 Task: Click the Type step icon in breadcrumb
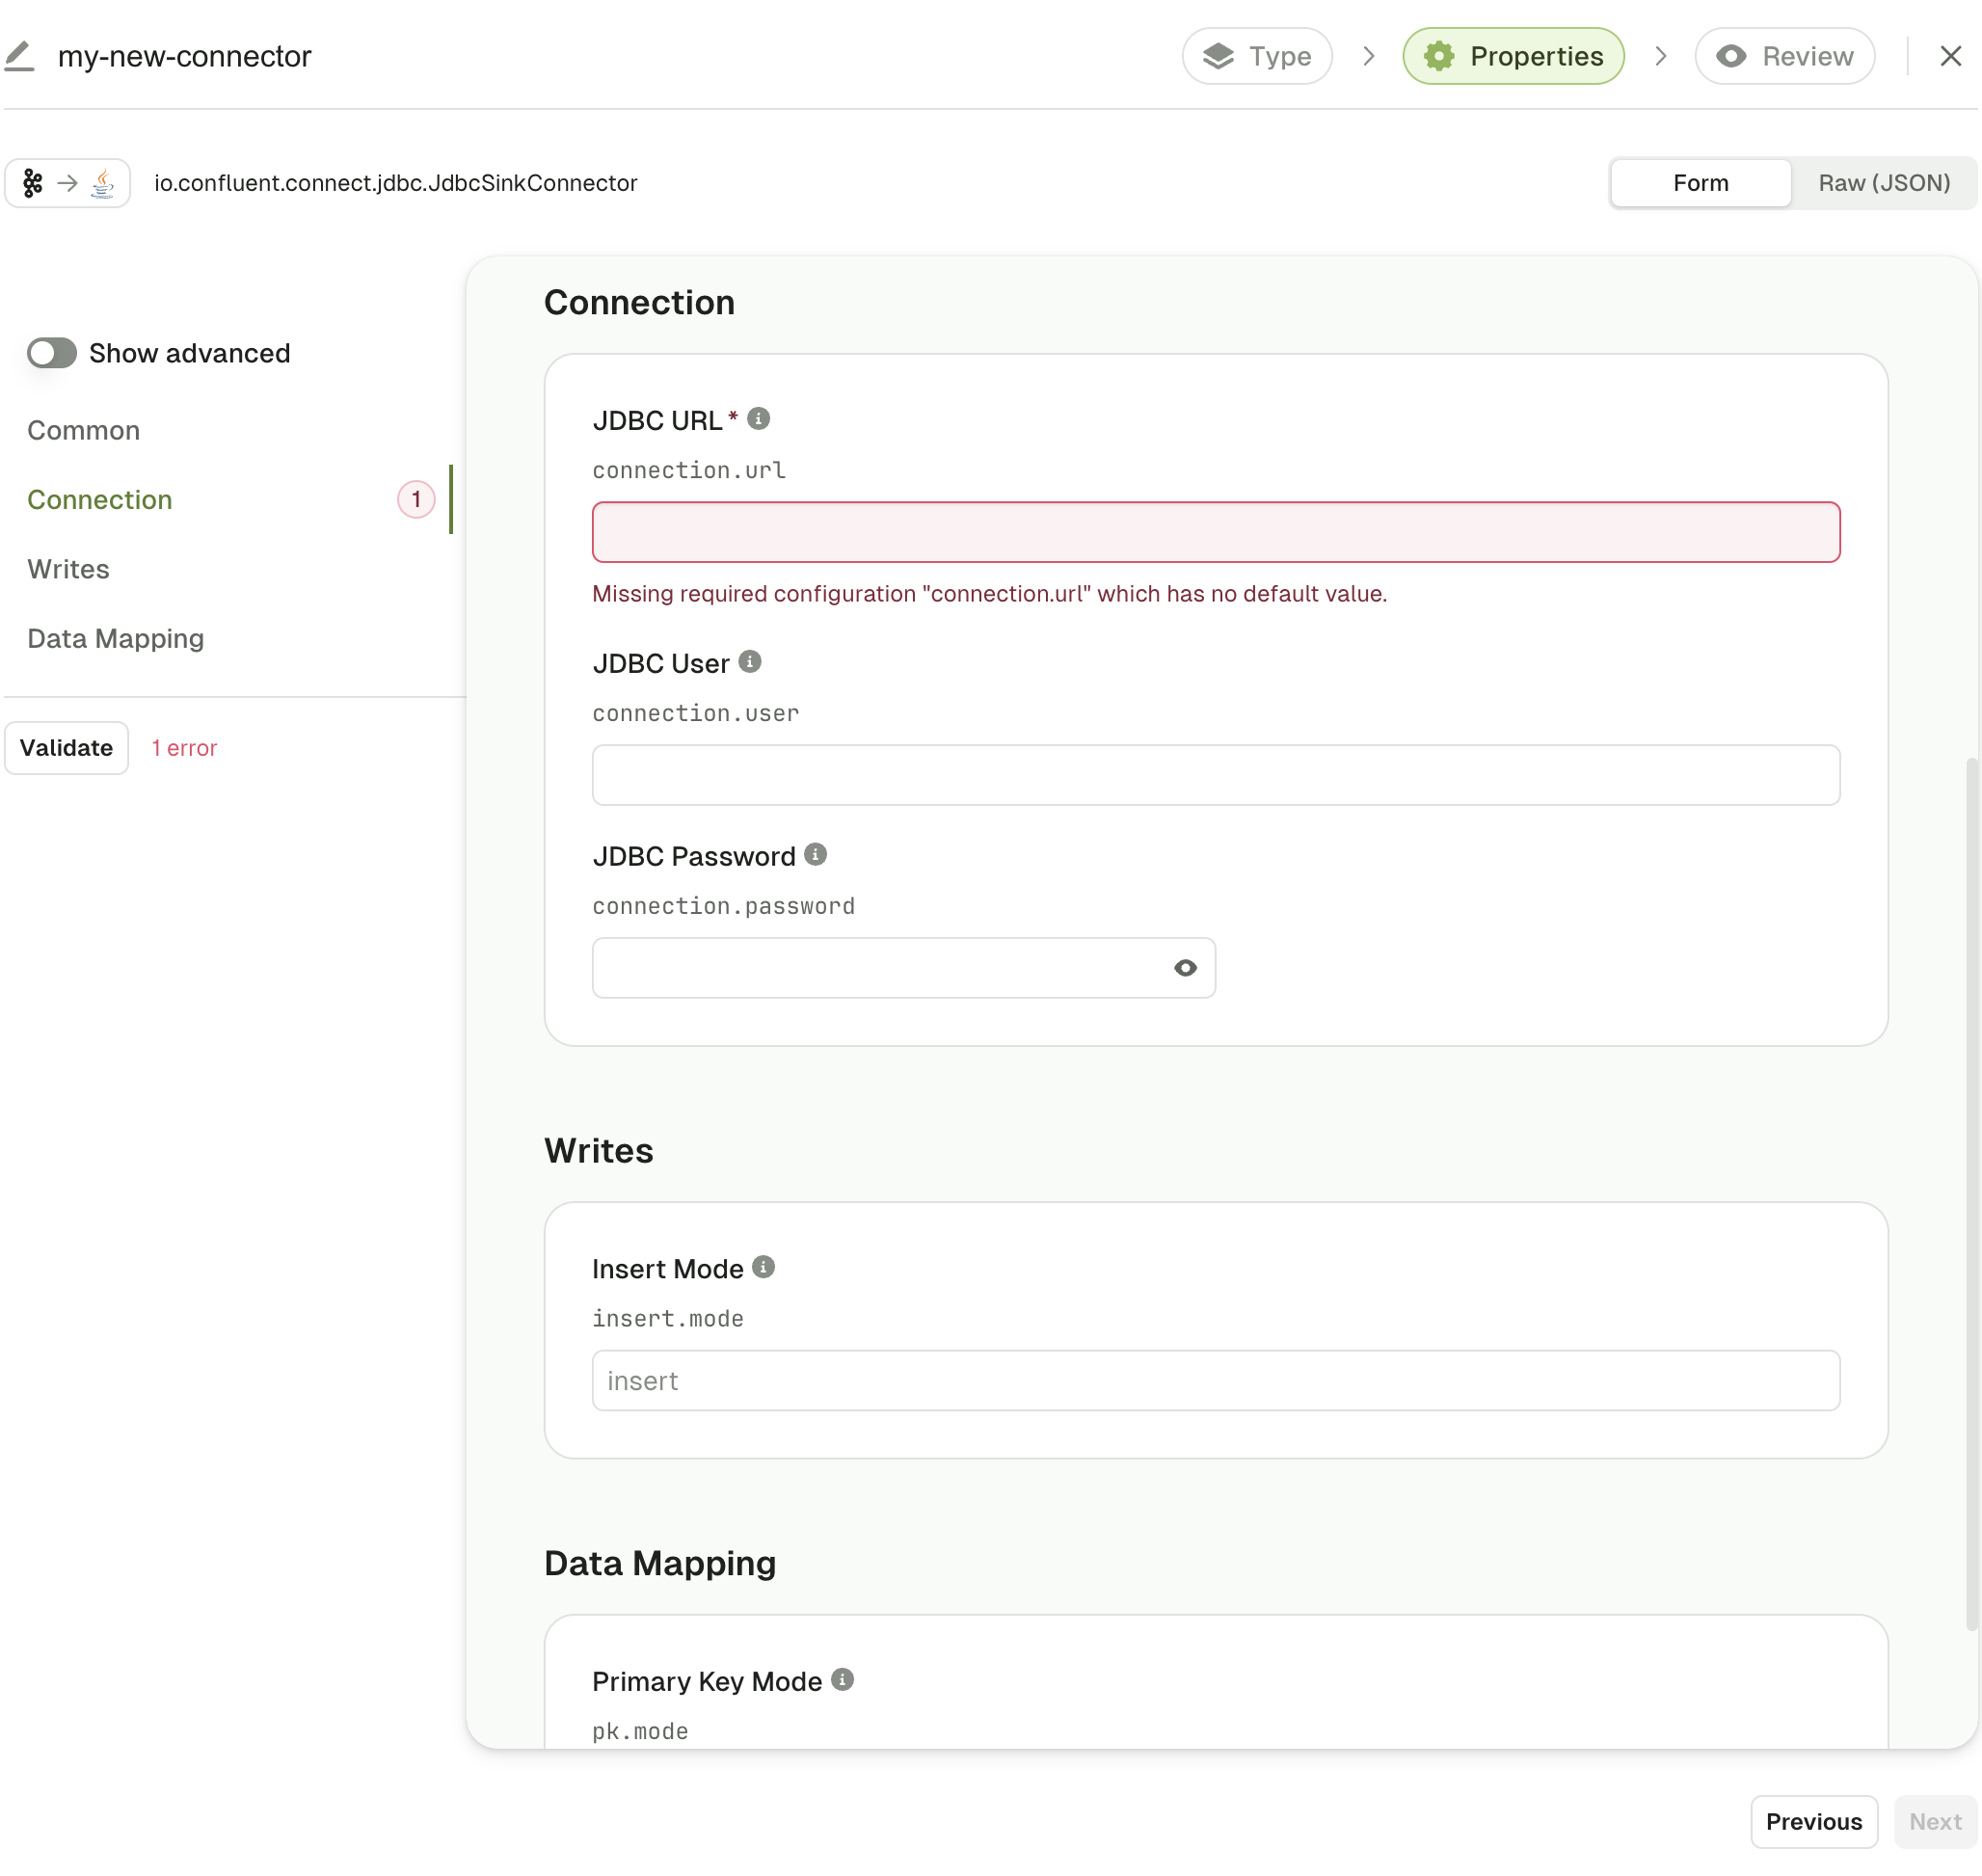point(1222,55)
